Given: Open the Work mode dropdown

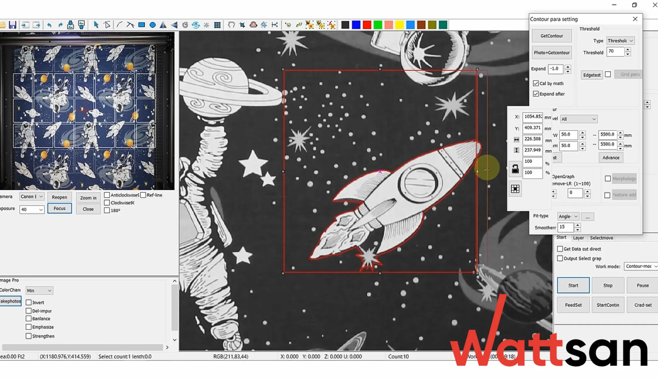Looking at the screenshot, I should coord(641,266).
